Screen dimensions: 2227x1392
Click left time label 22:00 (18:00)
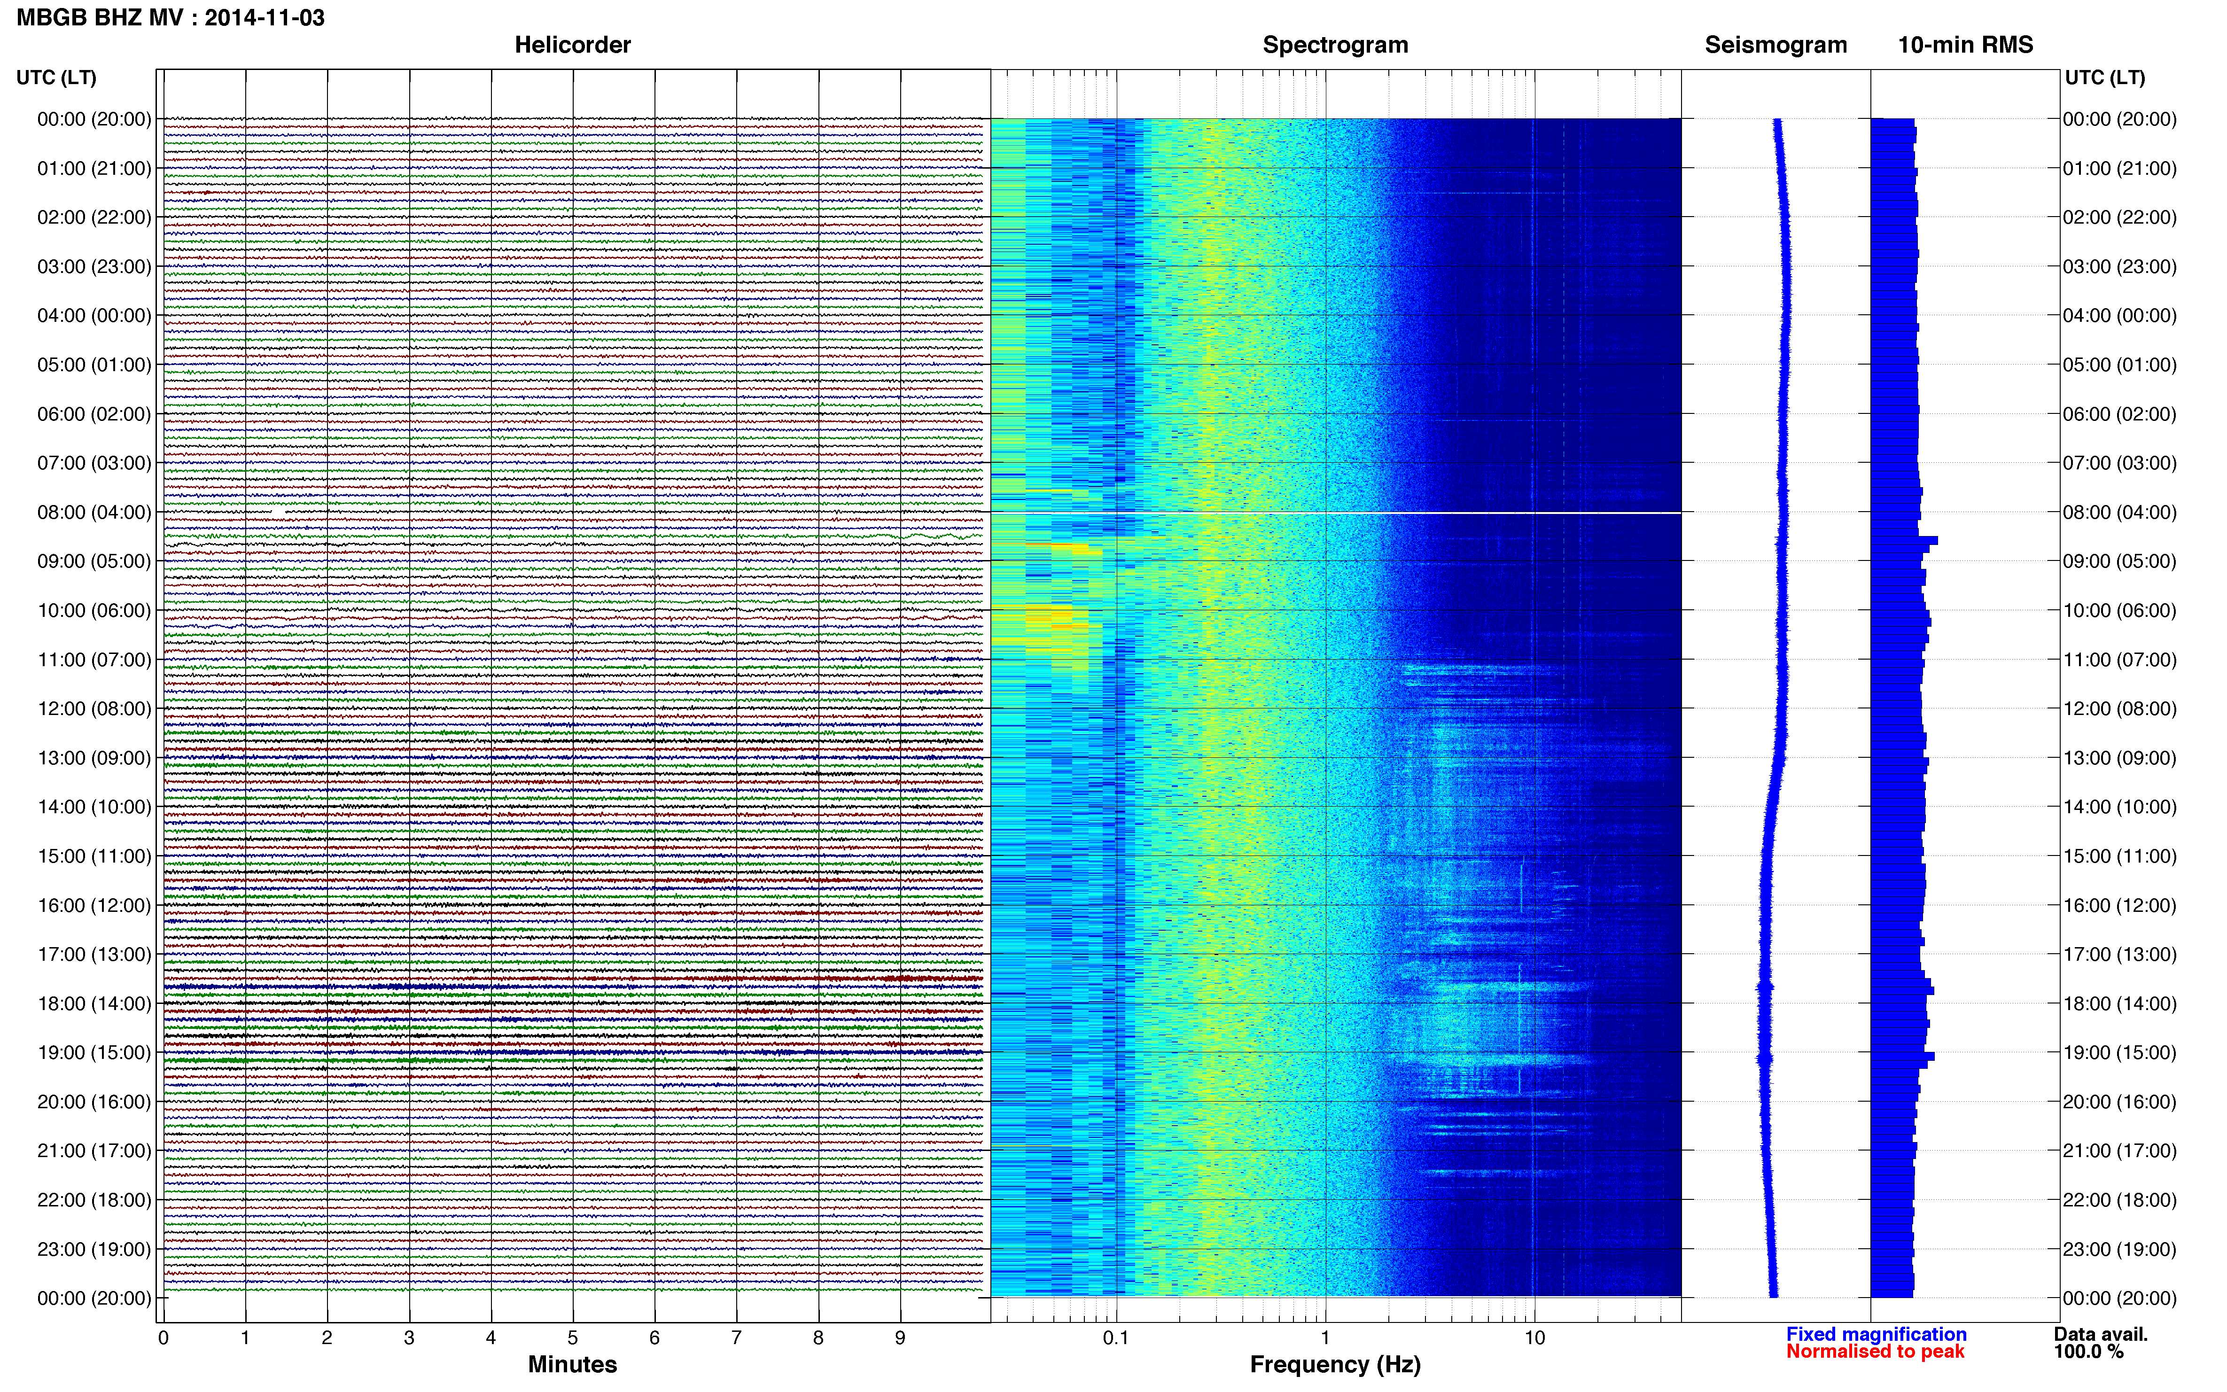tap(94, 1199)
